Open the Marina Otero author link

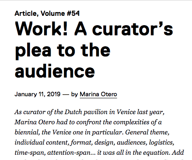coord(98,94)
